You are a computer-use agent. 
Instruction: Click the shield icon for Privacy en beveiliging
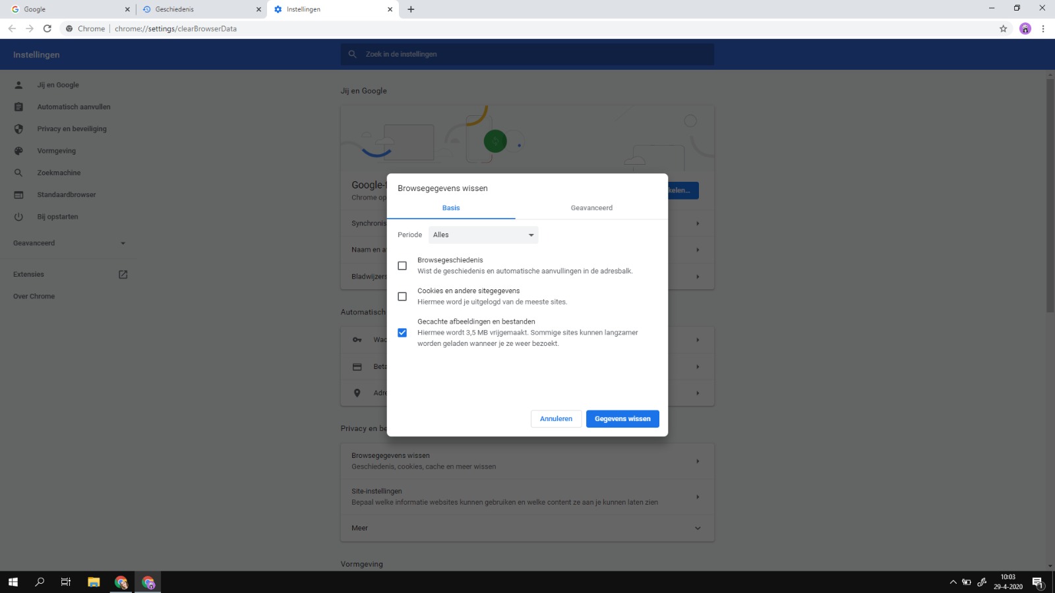point(18,129)
